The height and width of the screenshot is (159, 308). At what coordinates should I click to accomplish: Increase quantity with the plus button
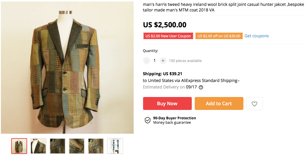point(163,61)
